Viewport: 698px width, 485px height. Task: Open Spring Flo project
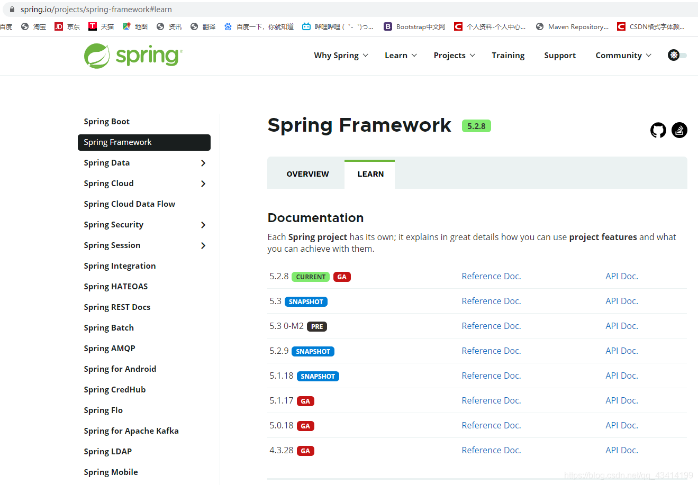[103, 410]
